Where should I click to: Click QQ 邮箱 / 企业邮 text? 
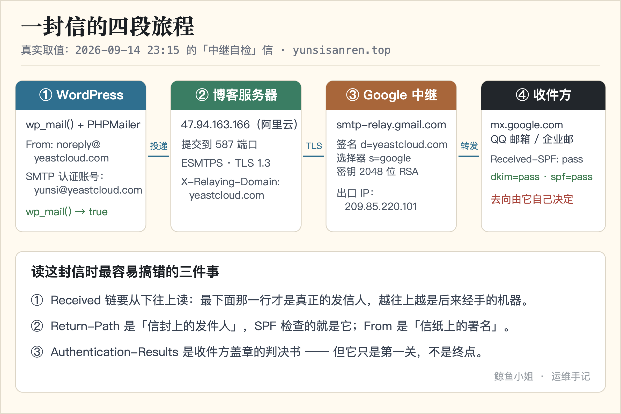(x=532, y=139)
